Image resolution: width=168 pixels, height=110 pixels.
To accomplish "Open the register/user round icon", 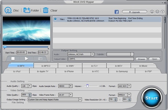I will [x=152, y=12].
